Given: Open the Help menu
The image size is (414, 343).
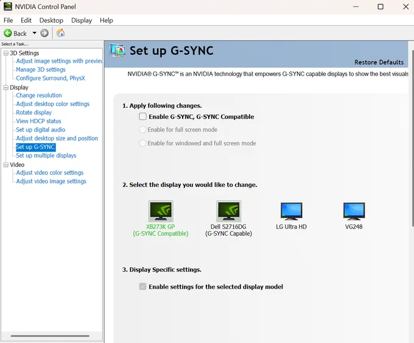Looking at the screenshot, I should pyautogui.click(x=107, y=20).
